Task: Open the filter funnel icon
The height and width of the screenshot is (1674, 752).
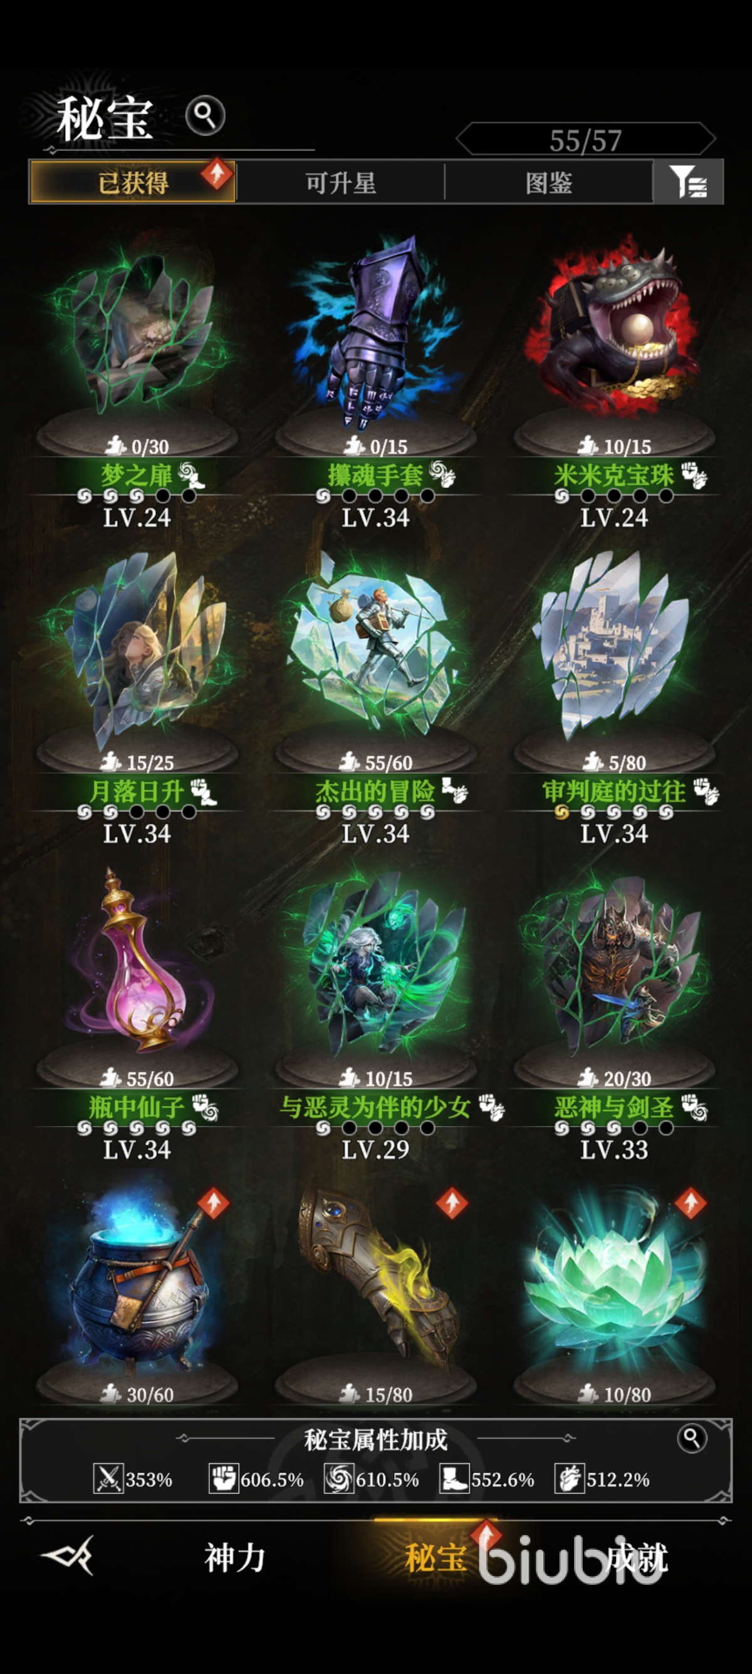Action: (x=687, y=182)
